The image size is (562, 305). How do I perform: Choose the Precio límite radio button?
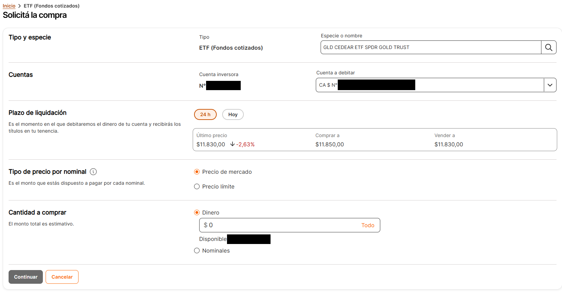pos(197,186)
